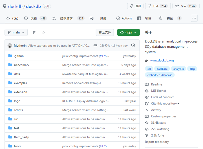Open the Actions tab
The width and height of the screenshot is (203, 149).
coord(124,18)
